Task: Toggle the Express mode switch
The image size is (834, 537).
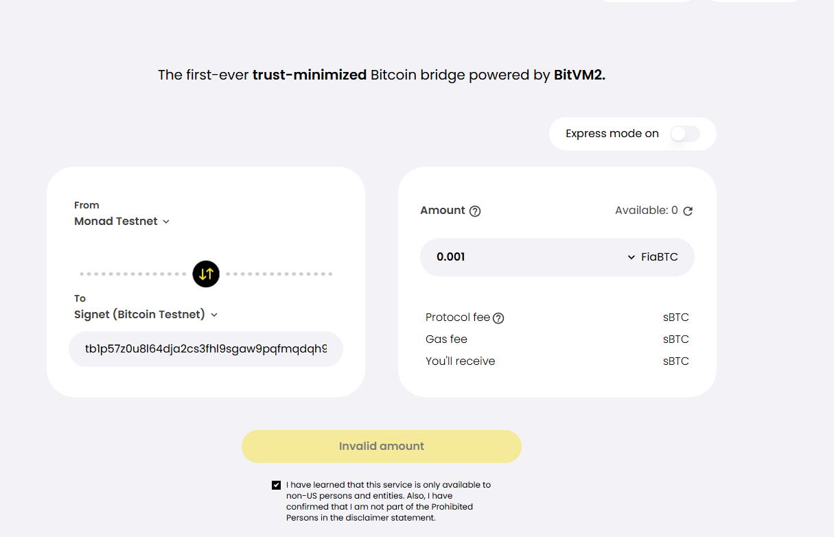Action: click(684, 134)
